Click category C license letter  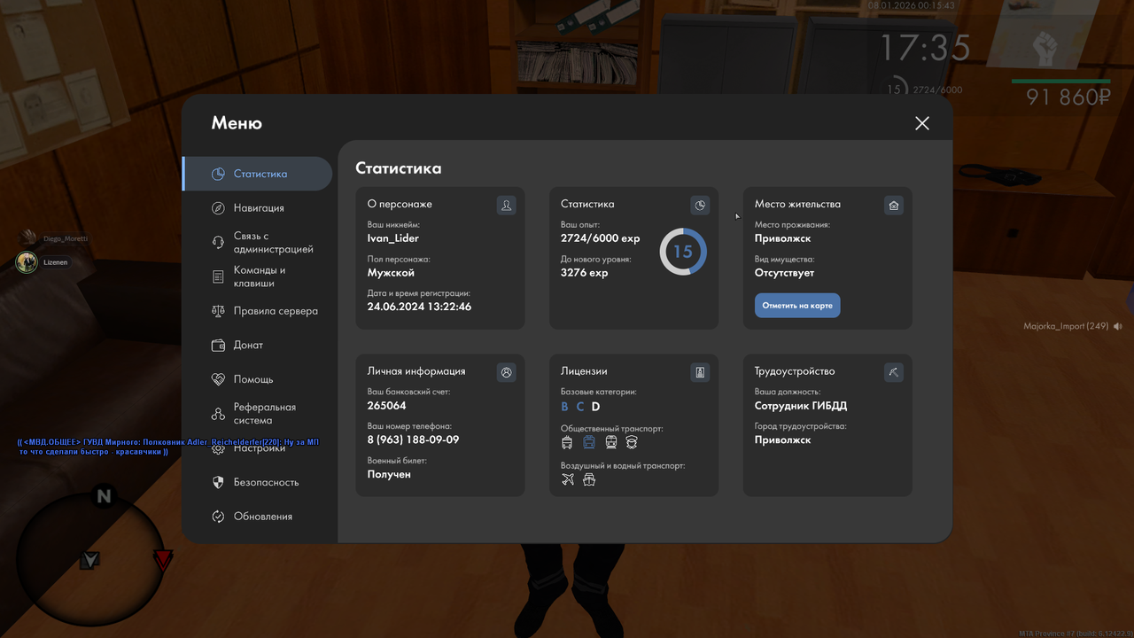coord(580,407)
